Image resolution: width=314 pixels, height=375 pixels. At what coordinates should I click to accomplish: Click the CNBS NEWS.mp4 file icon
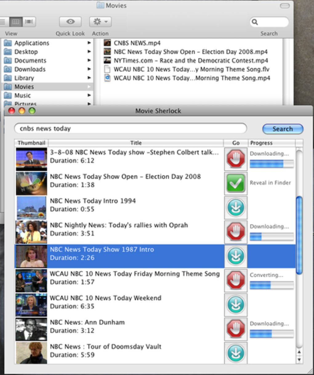107,43
